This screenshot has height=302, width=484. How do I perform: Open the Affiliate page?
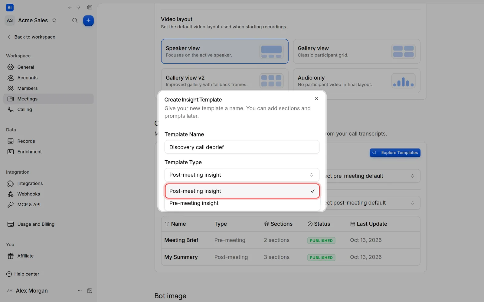[48, 256]
